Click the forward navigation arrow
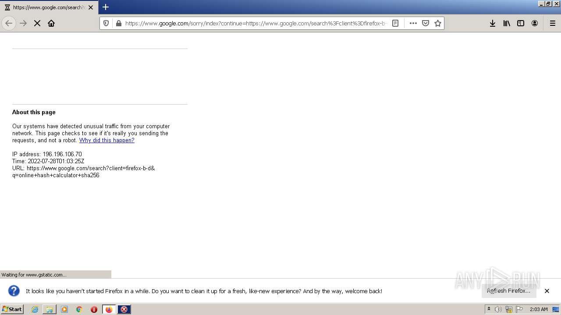This screenshot has height=315, width=561. click(23, 23)
